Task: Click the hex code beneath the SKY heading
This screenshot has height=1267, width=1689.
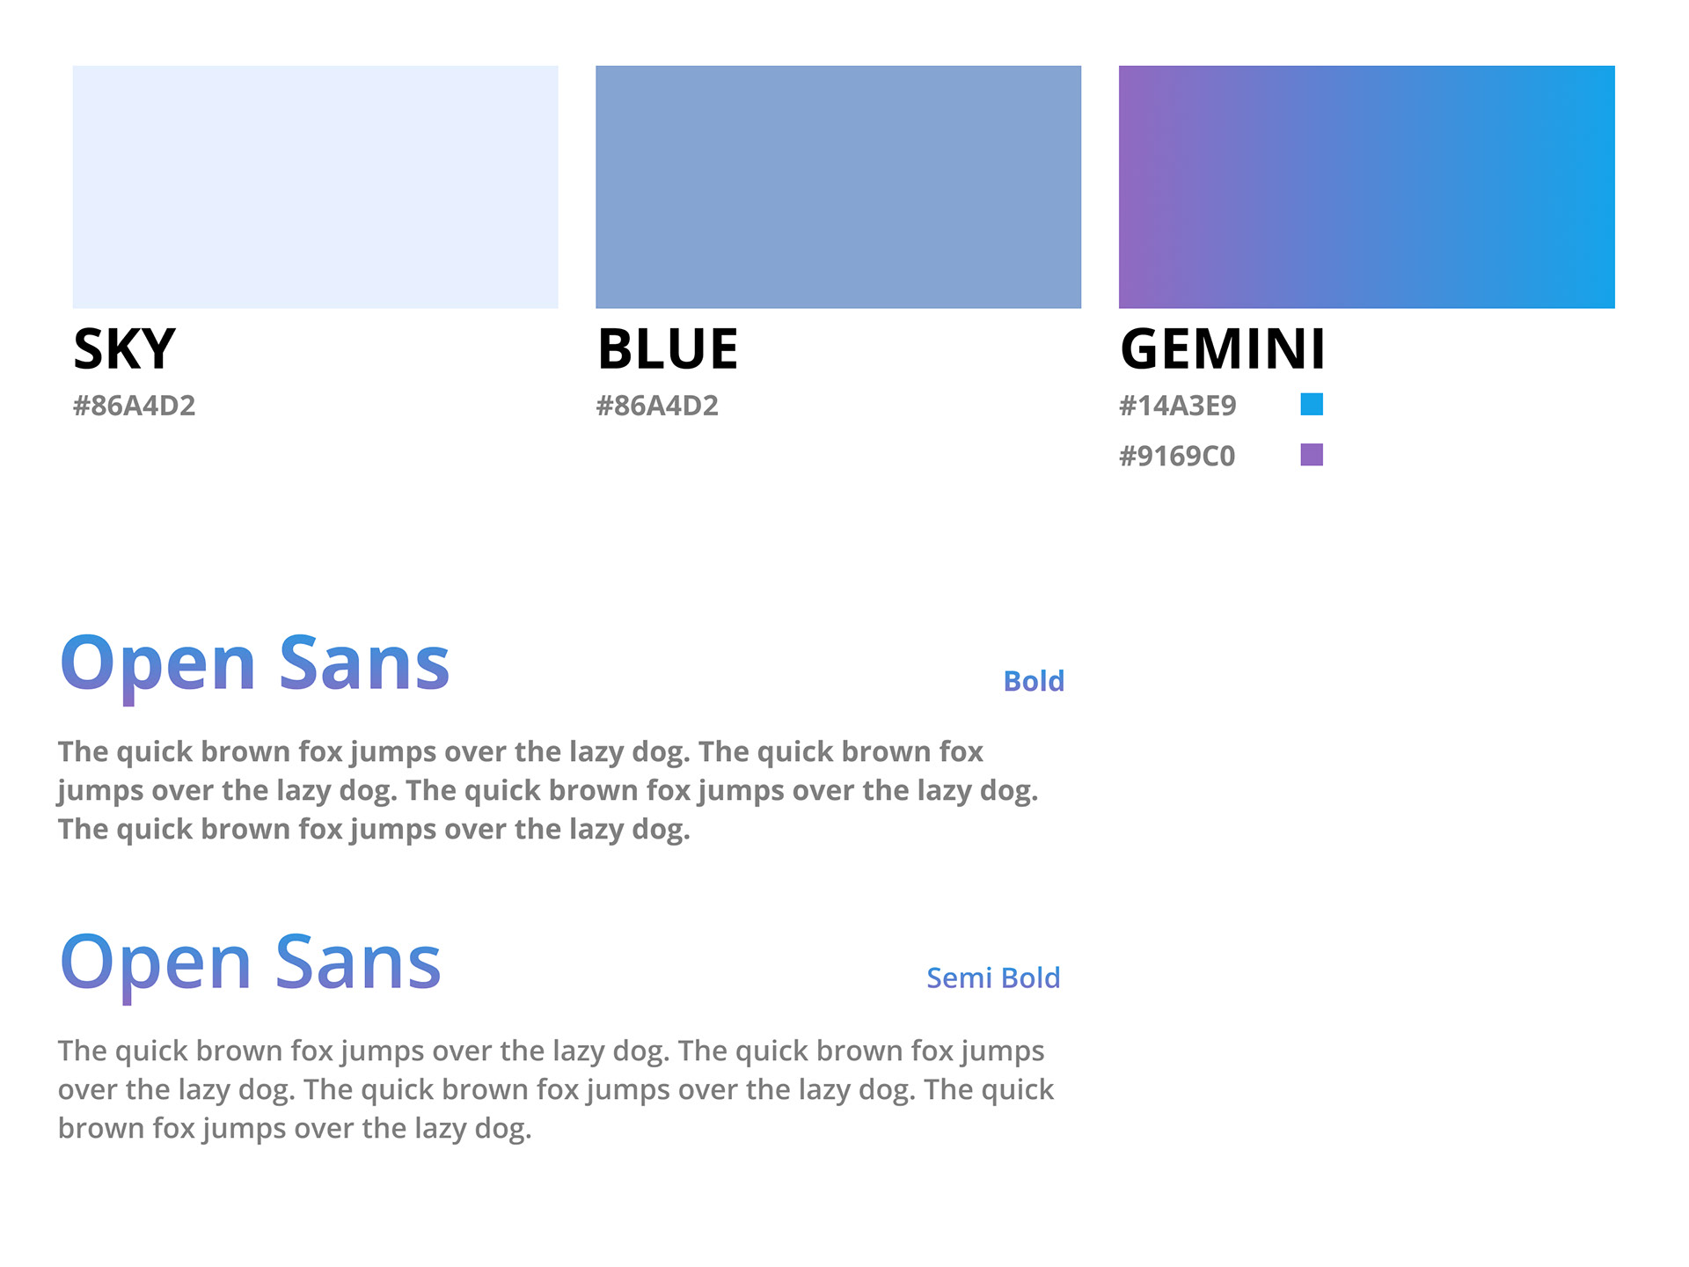Action: pos(134,406)
